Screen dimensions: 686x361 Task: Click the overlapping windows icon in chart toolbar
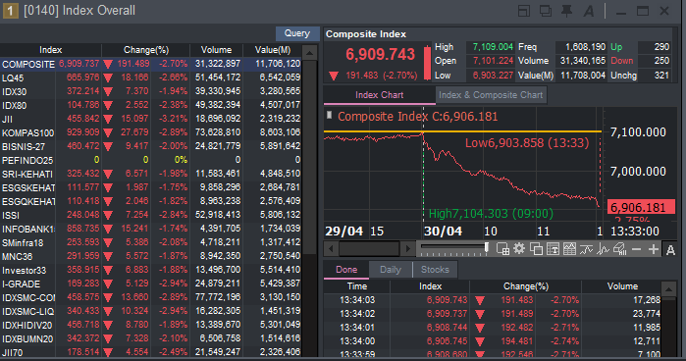[x=536, y=249]
